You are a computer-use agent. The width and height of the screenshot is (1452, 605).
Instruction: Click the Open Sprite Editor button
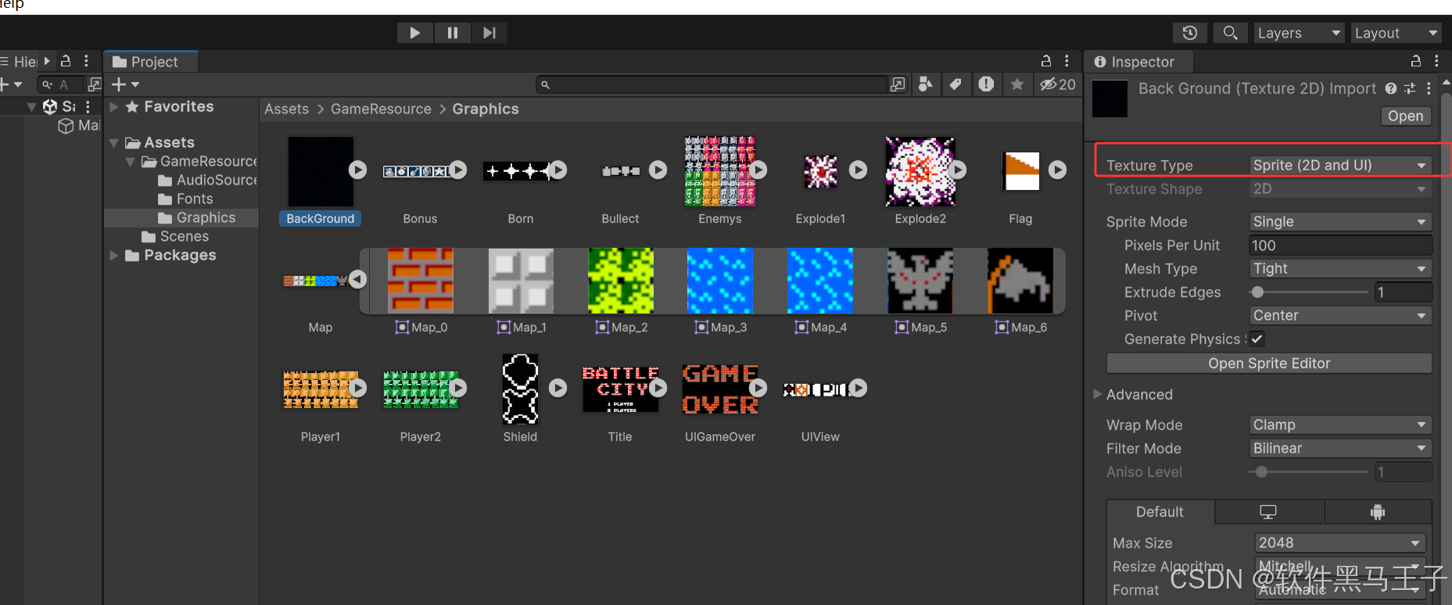(1269, 363)
